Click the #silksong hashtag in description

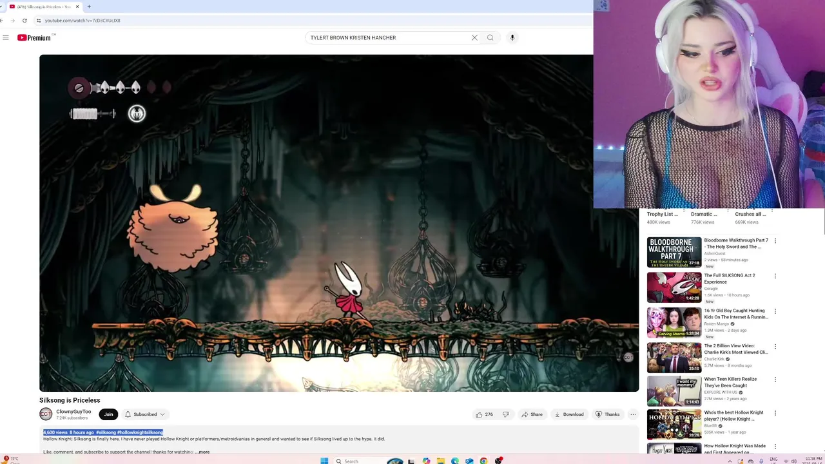click(106, 432)
